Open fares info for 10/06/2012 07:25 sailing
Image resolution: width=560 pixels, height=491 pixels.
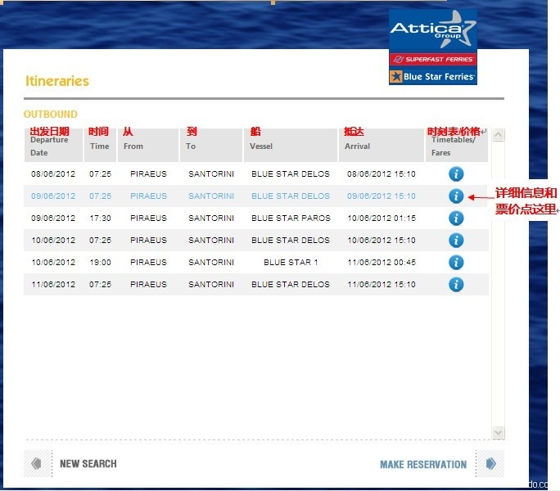pyautogui.click(x=456, y=241)
